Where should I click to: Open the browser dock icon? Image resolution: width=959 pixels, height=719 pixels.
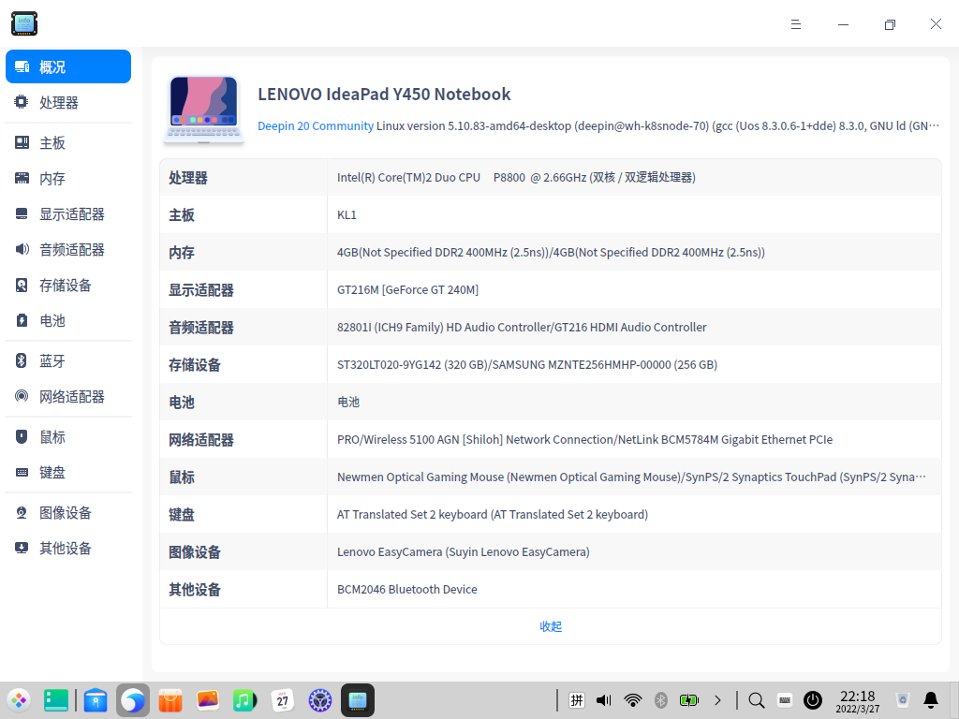(133, 700)
